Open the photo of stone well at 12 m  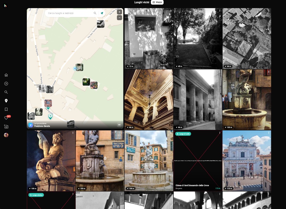149,38
